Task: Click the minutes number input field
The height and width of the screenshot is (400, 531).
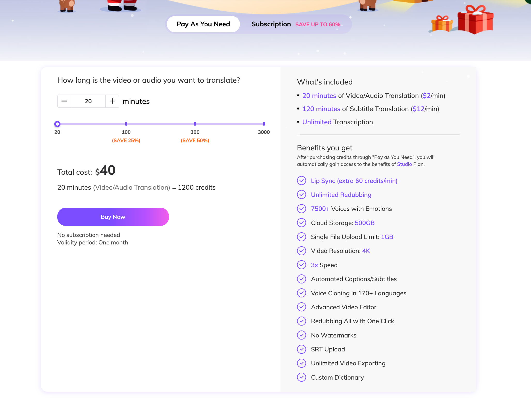Action: point(88,101)
